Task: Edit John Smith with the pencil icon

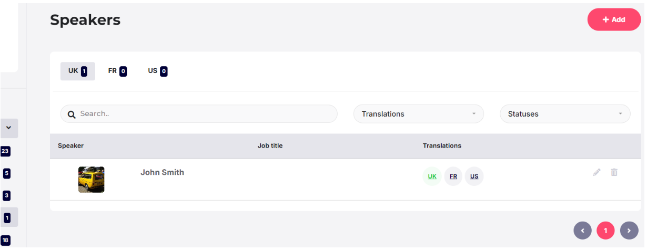Action: tap(597, 172)
